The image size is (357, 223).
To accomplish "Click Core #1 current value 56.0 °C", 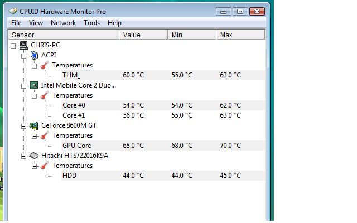I will pyautogui.click(x=133, y=115).
